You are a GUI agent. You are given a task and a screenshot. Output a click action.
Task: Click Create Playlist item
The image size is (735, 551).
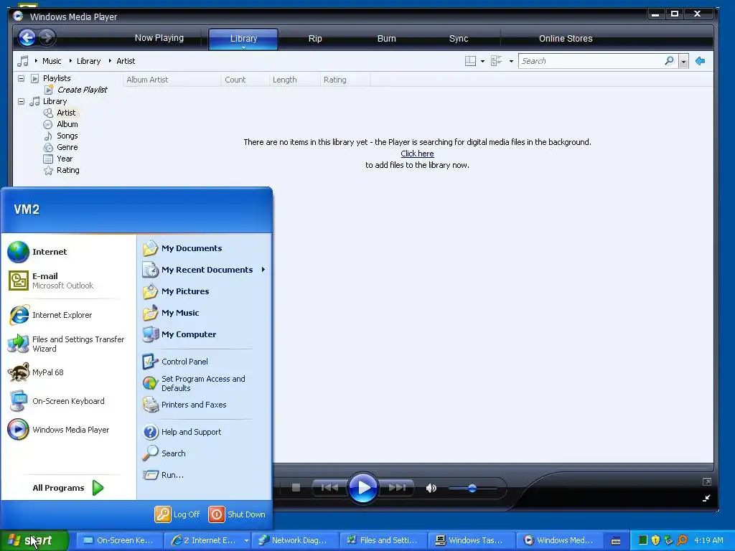click(x=82, y=90)
